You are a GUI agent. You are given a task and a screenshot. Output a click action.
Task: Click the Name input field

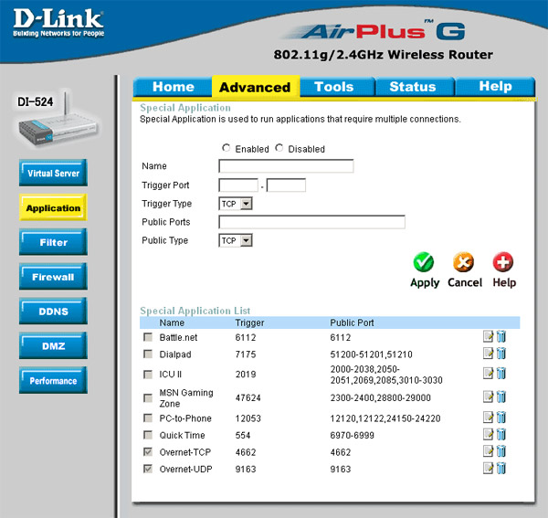(x=286, y=166)
